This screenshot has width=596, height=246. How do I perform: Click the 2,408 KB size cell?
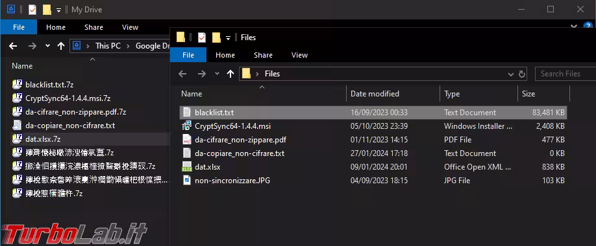click(550, 126)
